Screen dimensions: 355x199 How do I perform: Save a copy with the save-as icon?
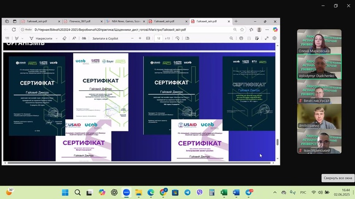(x=257, y=38)
